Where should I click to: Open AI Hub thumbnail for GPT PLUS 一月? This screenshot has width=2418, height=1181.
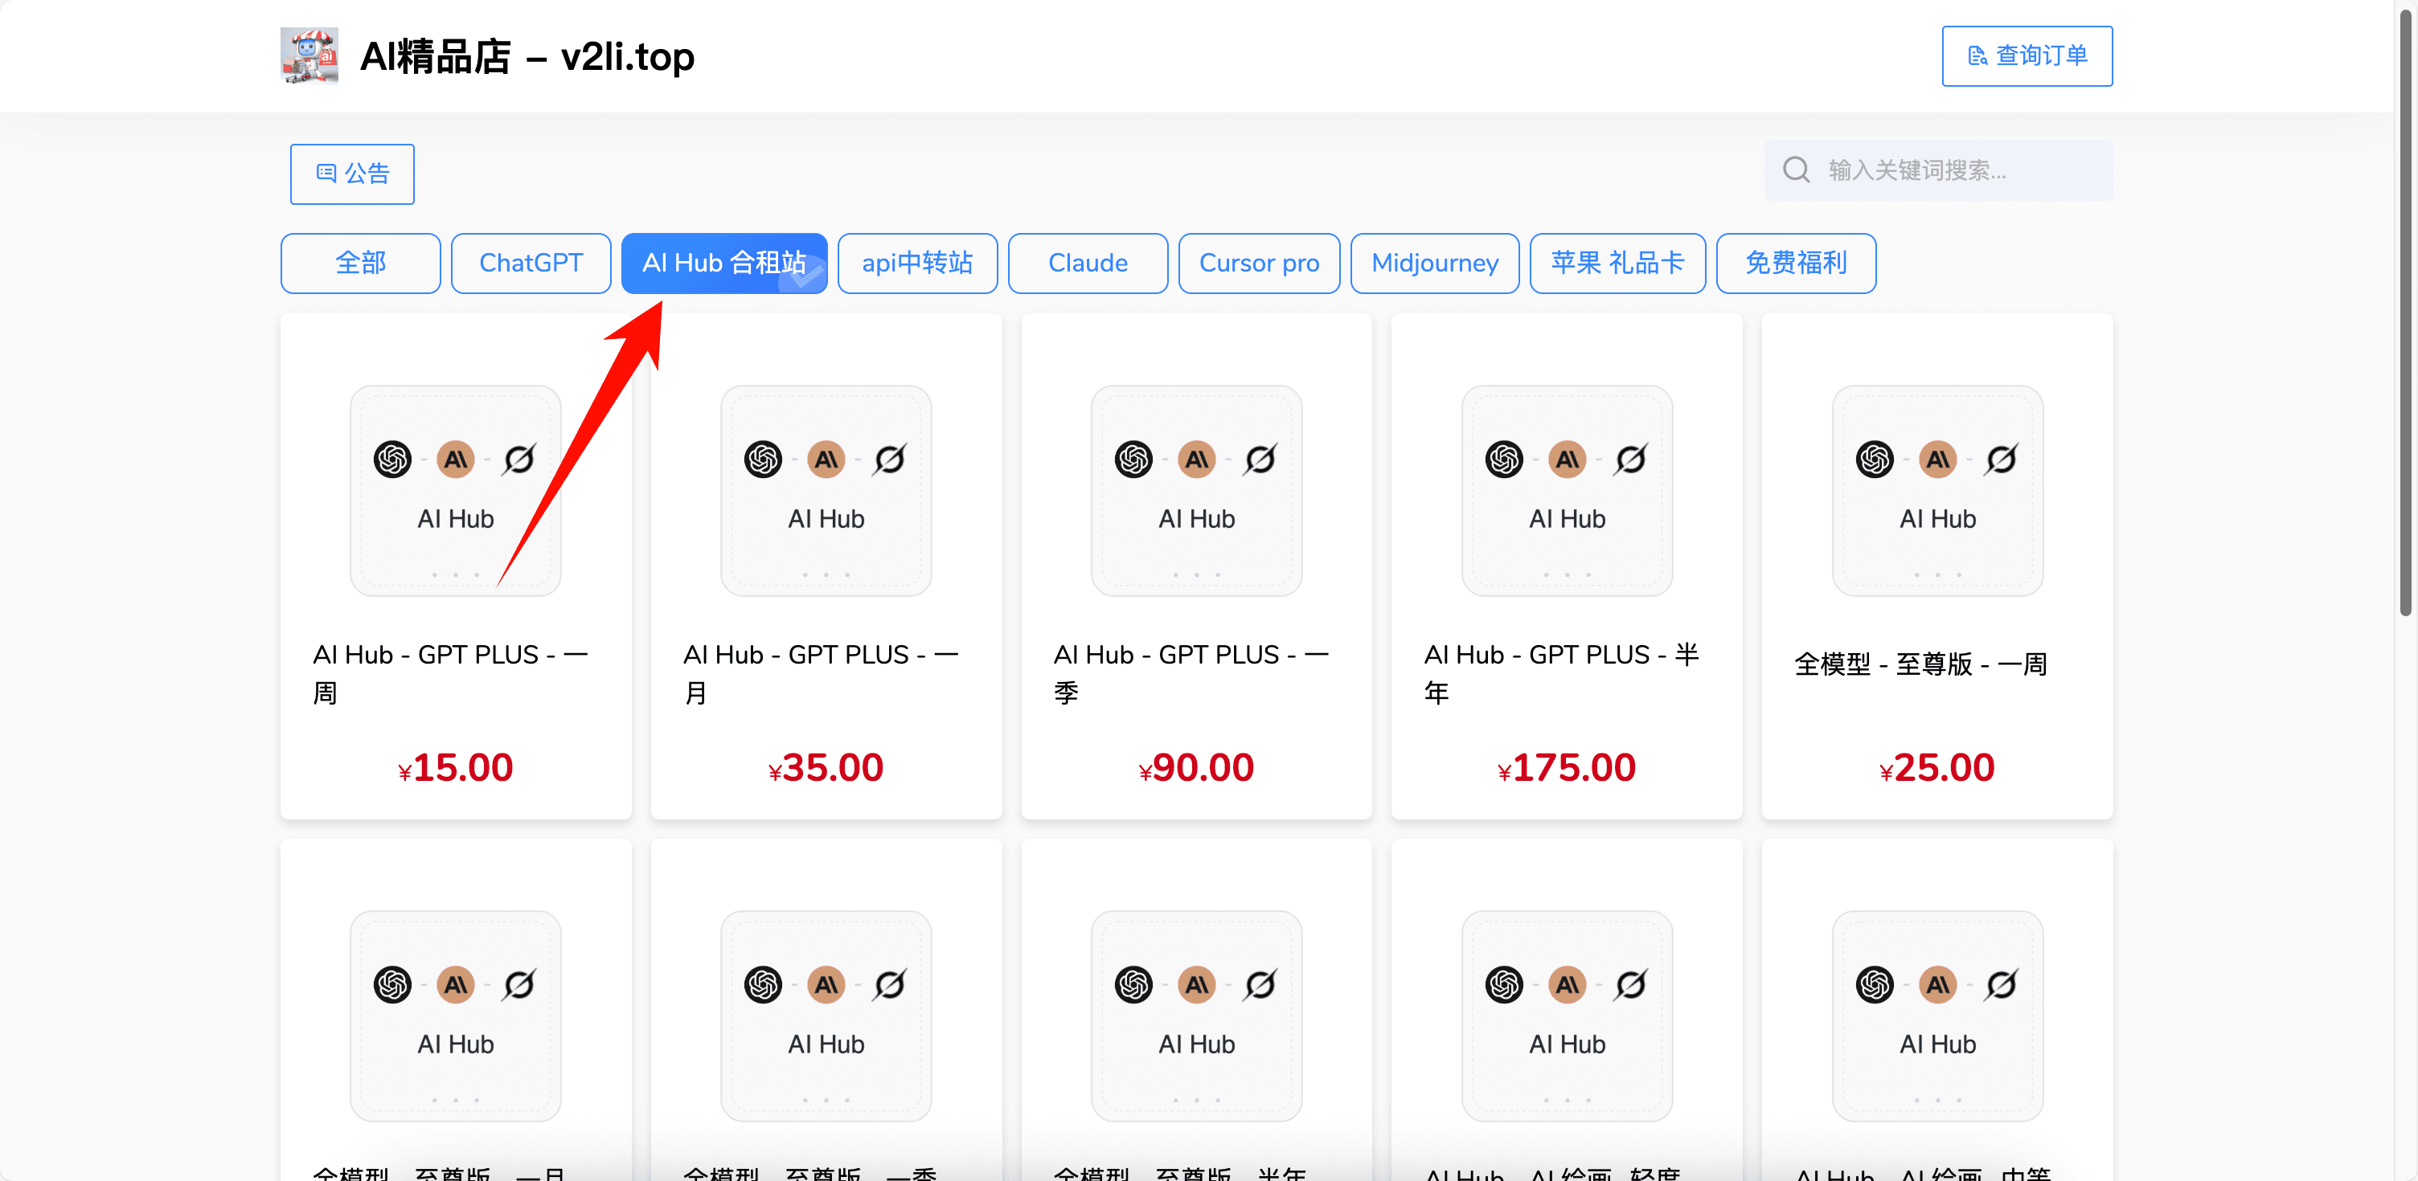[825, 489]
